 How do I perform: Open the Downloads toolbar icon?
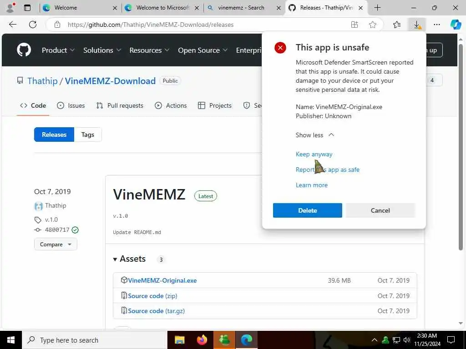[417, 25]
